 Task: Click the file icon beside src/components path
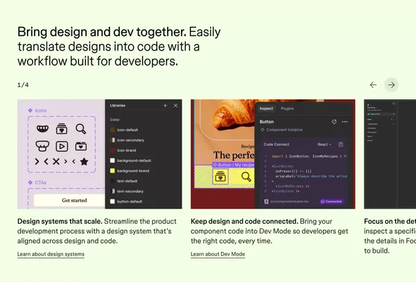(266, 202)
